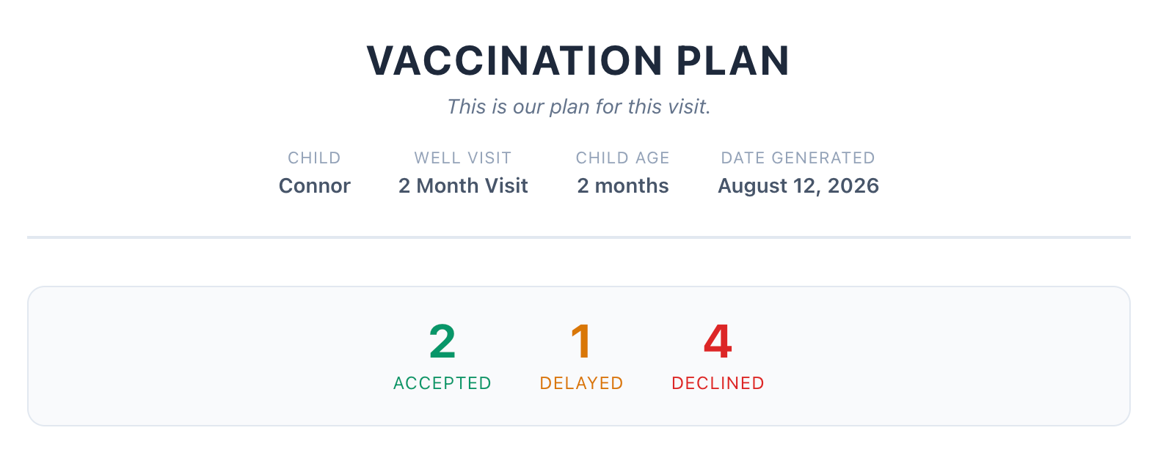1155x466 pixels.
Task: Click the year 2026 in the date
Action: [x=853, y=186]
